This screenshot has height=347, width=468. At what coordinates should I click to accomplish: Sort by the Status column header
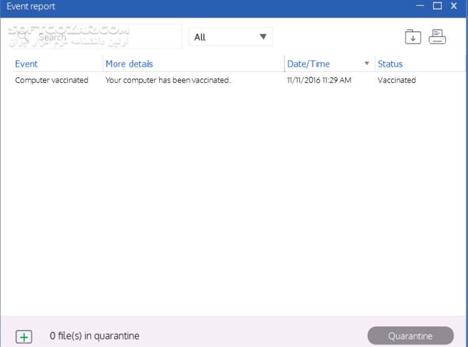390,64
